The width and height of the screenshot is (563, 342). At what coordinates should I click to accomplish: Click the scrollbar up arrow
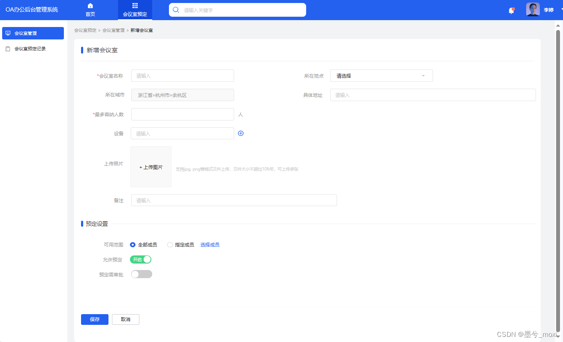[x=558, y=25]
